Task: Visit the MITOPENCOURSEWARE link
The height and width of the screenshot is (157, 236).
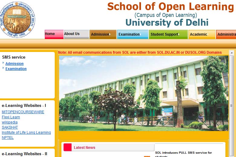Action: (23, 112)
